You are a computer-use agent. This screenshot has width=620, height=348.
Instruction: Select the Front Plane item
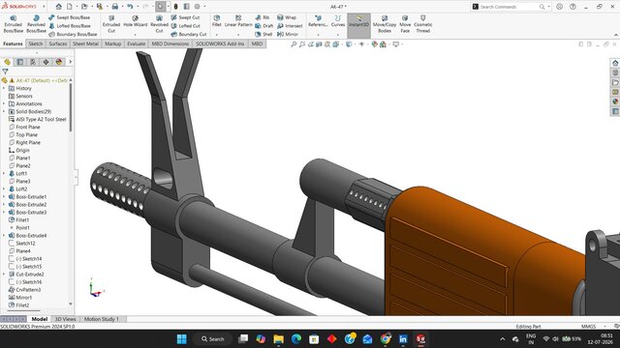28,127
